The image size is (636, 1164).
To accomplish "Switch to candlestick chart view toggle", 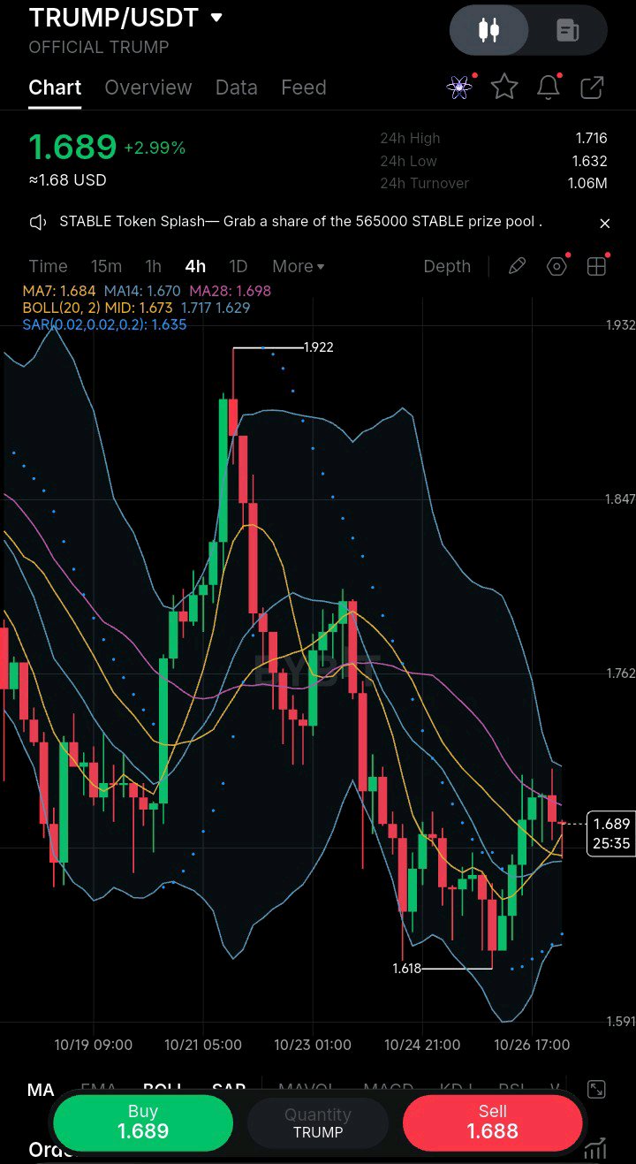I will (488, 30).
